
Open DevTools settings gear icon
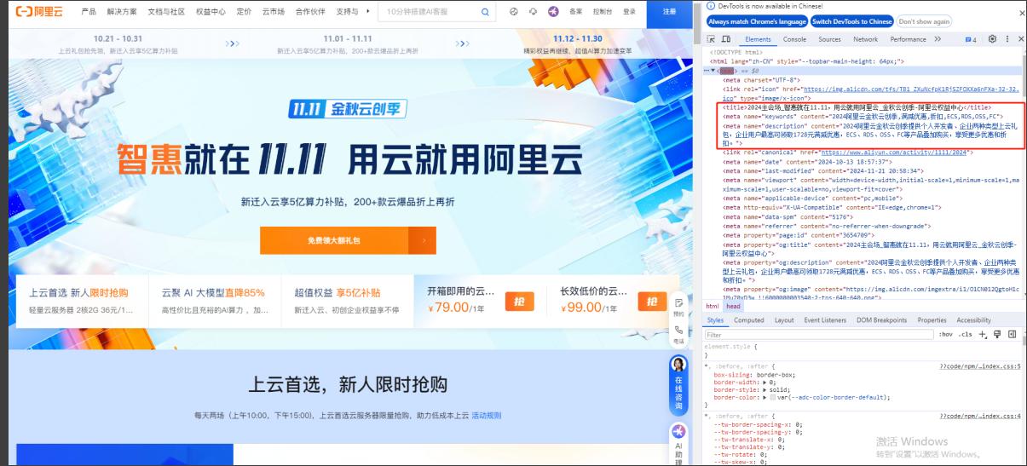point(992,39)
